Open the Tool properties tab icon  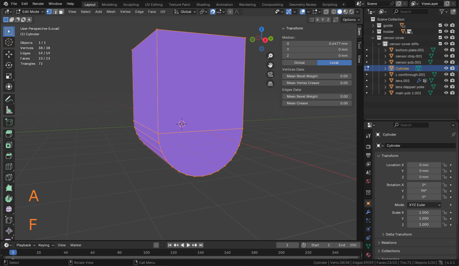[x=368, y=136]
